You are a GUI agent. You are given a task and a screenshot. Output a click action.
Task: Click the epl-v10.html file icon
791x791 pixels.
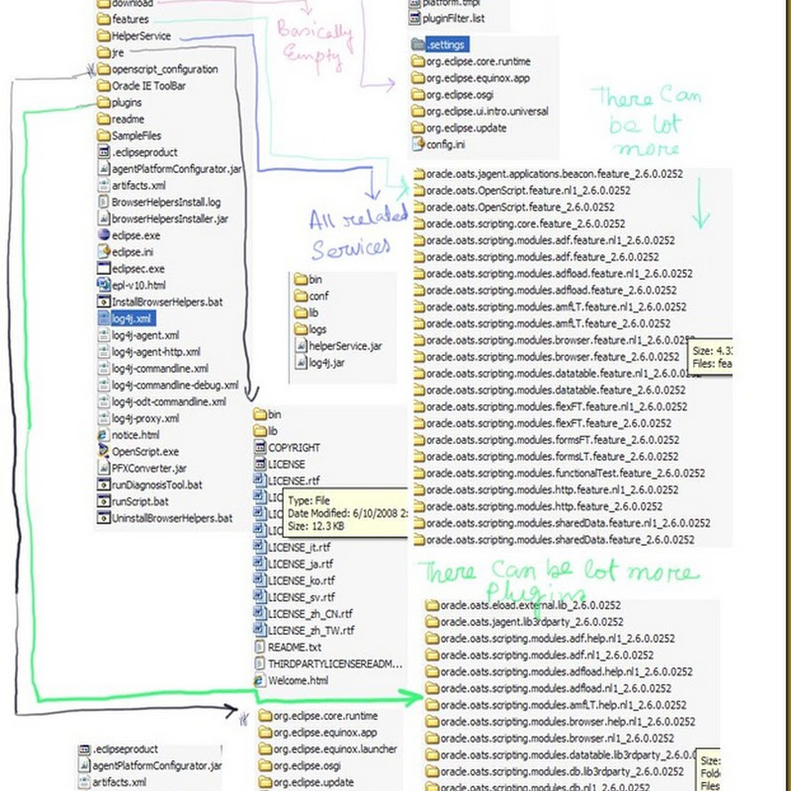pyautogui.click(x=104, y=285)
